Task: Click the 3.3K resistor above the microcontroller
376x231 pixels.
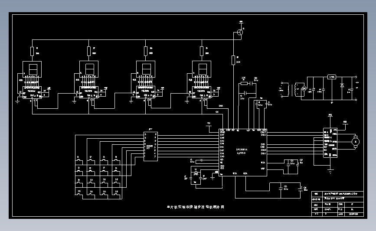Action: click(x=244, y=83)
